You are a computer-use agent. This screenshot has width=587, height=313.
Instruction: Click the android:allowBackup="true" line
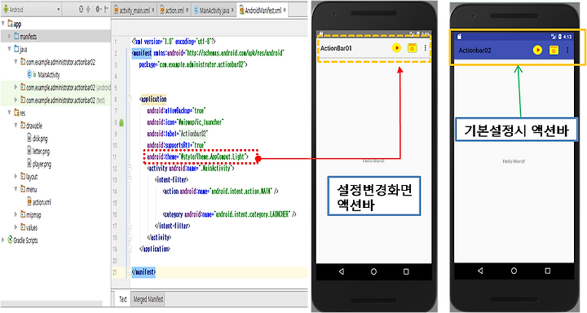pos(176,111)
